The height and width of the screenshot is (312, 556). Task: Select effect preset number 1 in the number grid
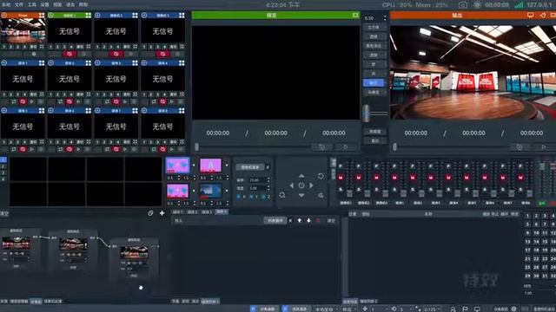(527, 216)
